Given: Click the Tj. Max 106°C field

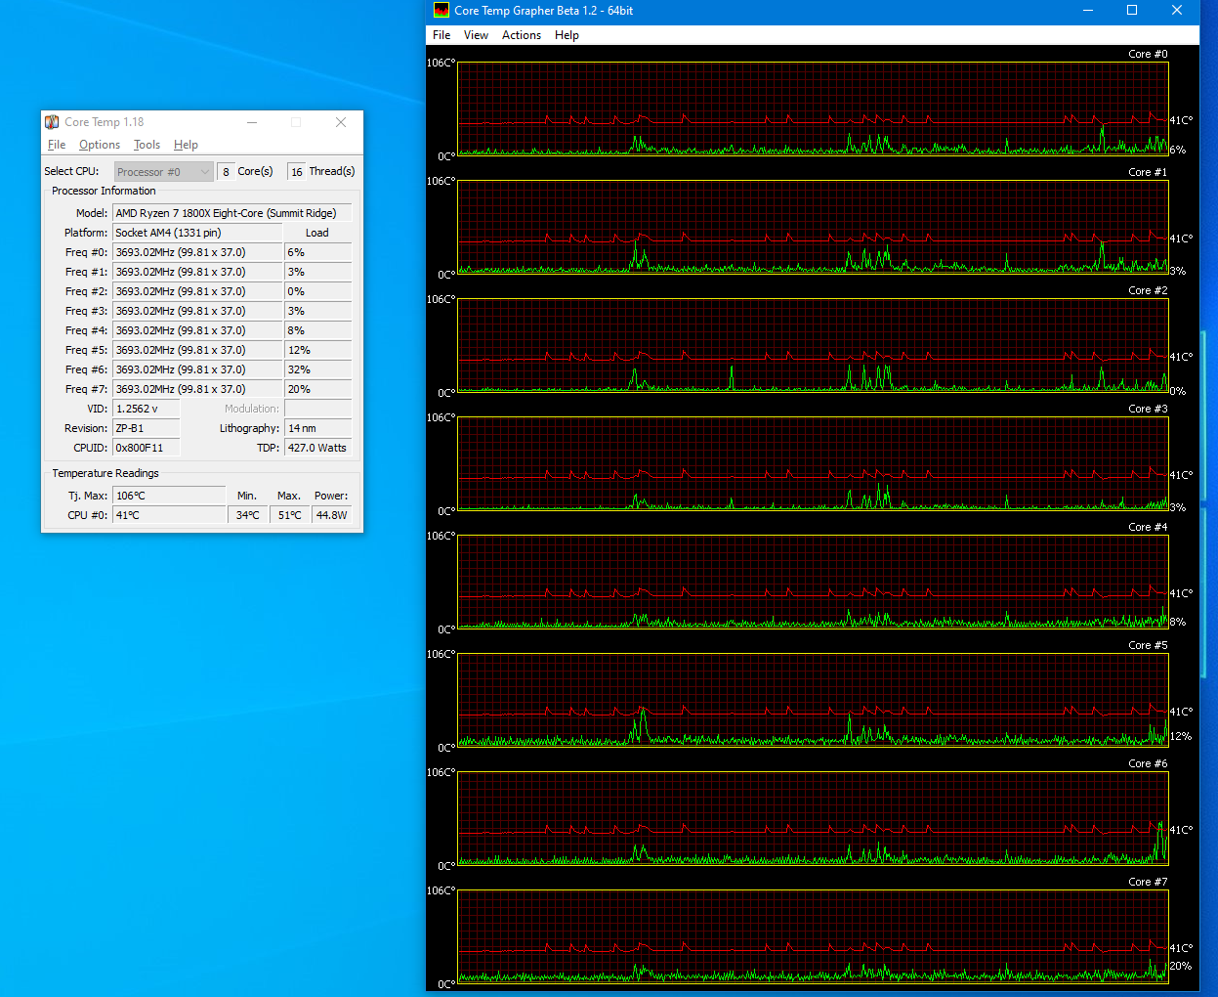Looking at the screenshot, I should tap(168, 496).
